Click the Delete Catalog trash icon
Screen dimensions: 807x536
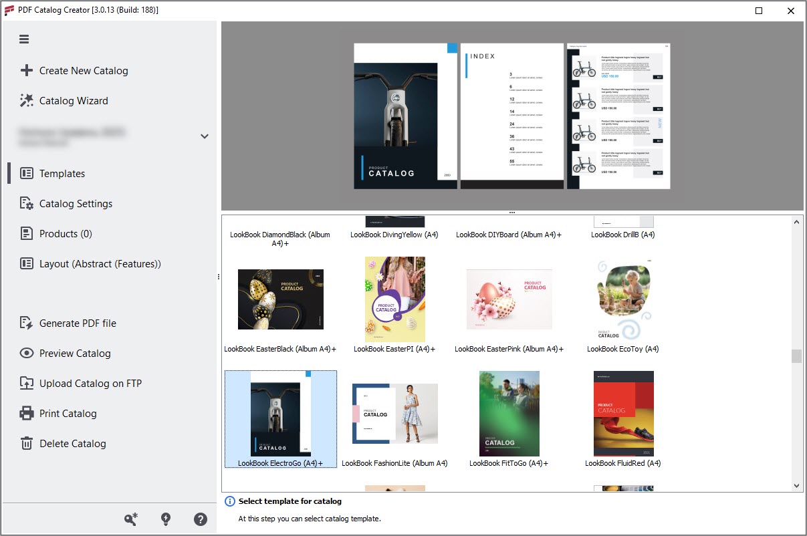[x=26, y=443]
